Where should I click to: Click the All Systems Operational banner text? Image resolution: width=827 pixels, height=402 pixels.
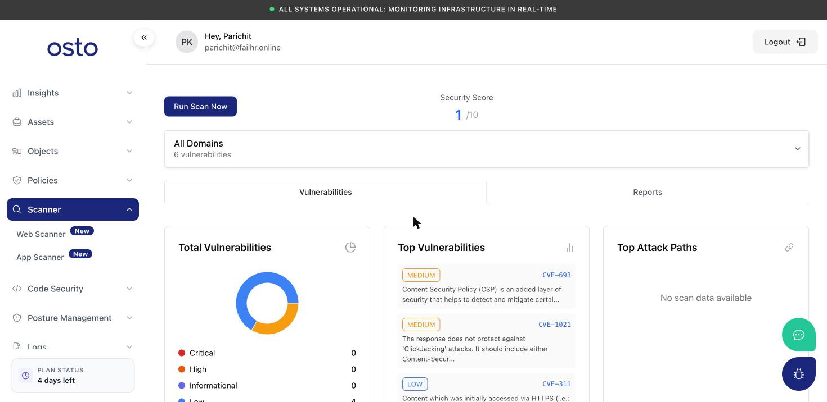(x=418, y=9)
